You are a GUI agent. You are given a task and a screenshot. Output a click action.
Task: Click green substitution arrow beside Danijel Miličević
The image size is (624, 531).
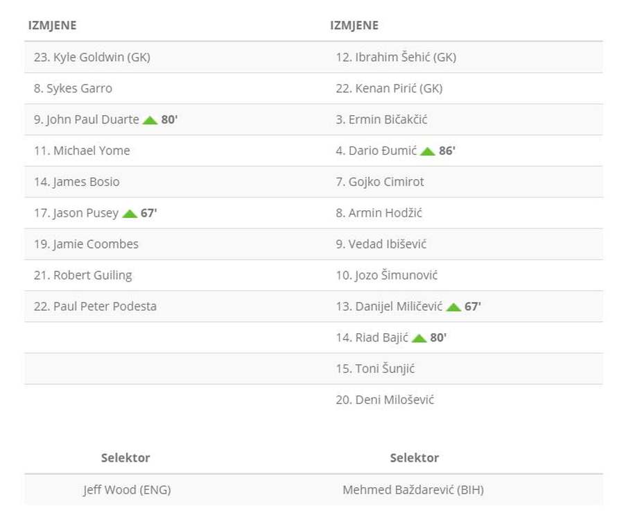pos(453,307)
